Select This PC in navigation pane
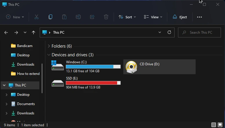This screenshot has height=128, width=225. pos(20,85)
